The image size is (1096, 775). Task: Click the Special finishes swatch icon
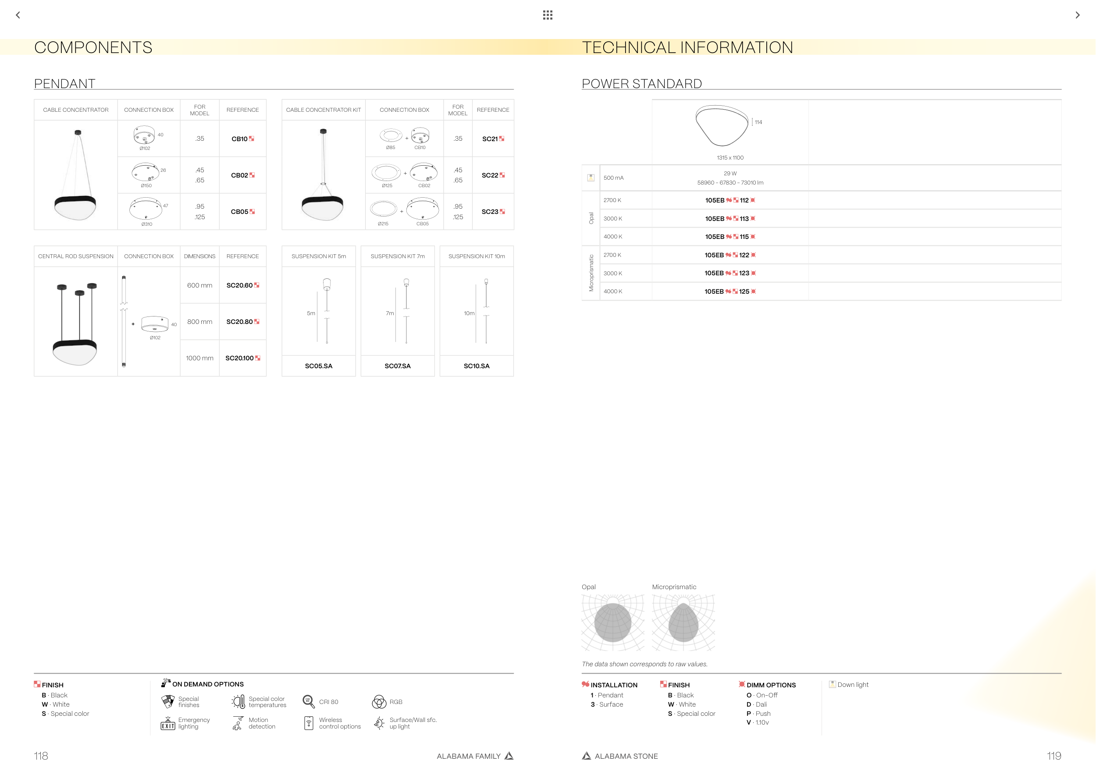tap(168, 702)
